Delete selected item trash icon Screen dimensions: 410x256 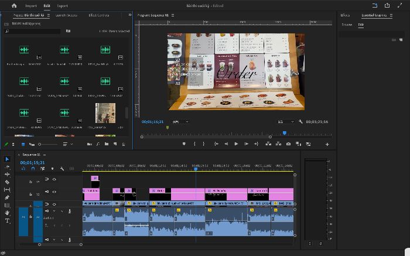[124, 144]
